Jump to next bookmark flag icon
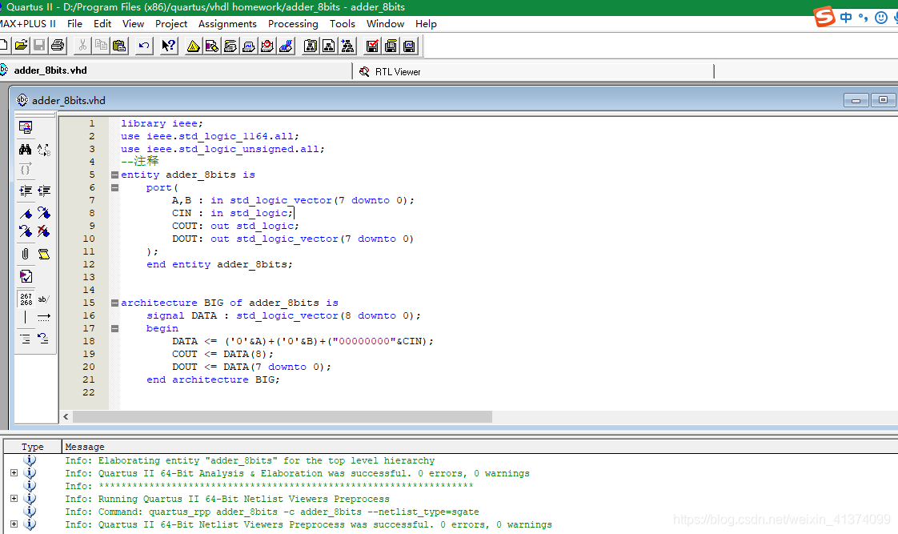The width and height of the screenshot is (898, 534). [x=44, y=213]
